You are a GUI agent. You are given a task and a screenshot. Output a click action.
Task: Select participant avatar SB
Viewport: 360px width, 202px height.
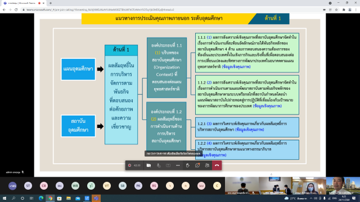[x=123, y=186]
